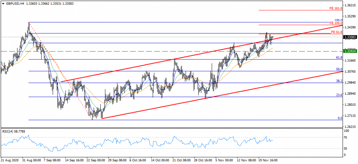Click the RSI 70 level axis label
Screen dimensions: 358x164
pos(346,137)
